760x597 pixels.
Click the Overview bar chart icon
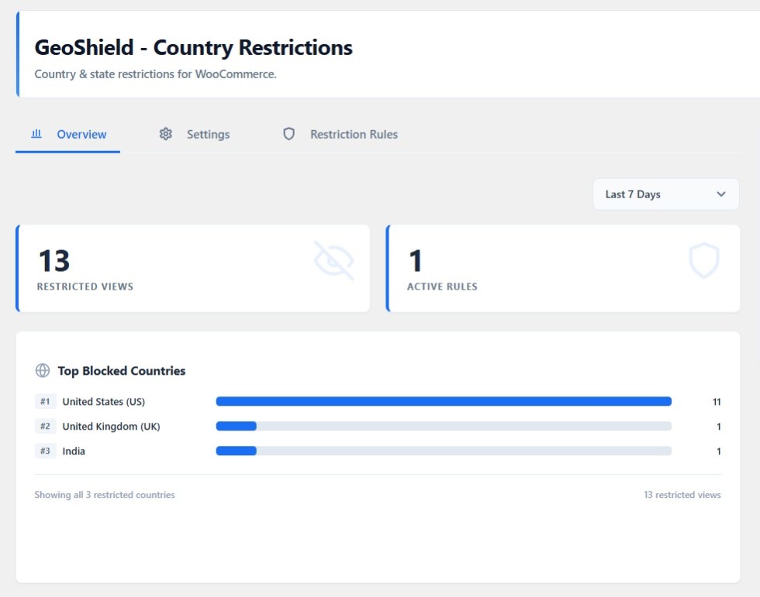36,134
